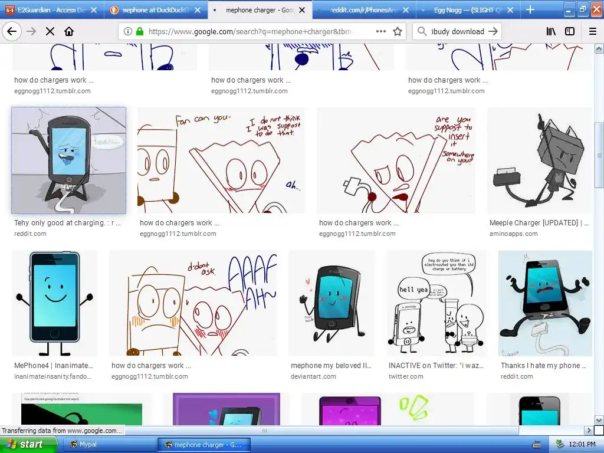
Task: Close the mephone at DuckDuckGo tab
Action: 198,10
